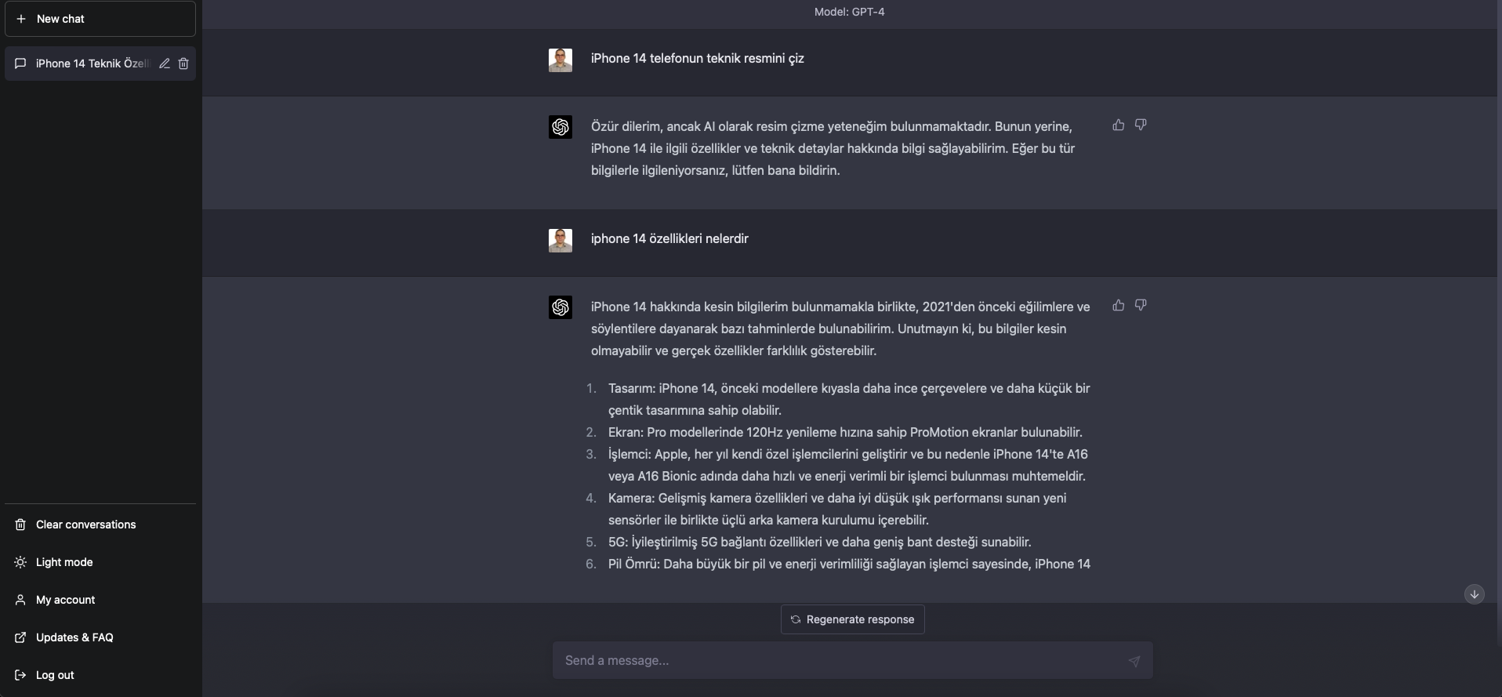Rename the iPhone 14 conversation with pencil icon

[165, 64]
